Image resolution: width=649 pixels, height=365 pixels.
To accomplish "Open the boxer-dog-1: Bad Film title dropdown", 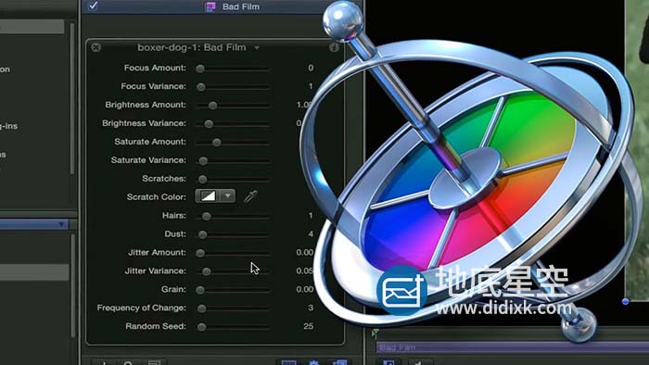I will [257, 48].
